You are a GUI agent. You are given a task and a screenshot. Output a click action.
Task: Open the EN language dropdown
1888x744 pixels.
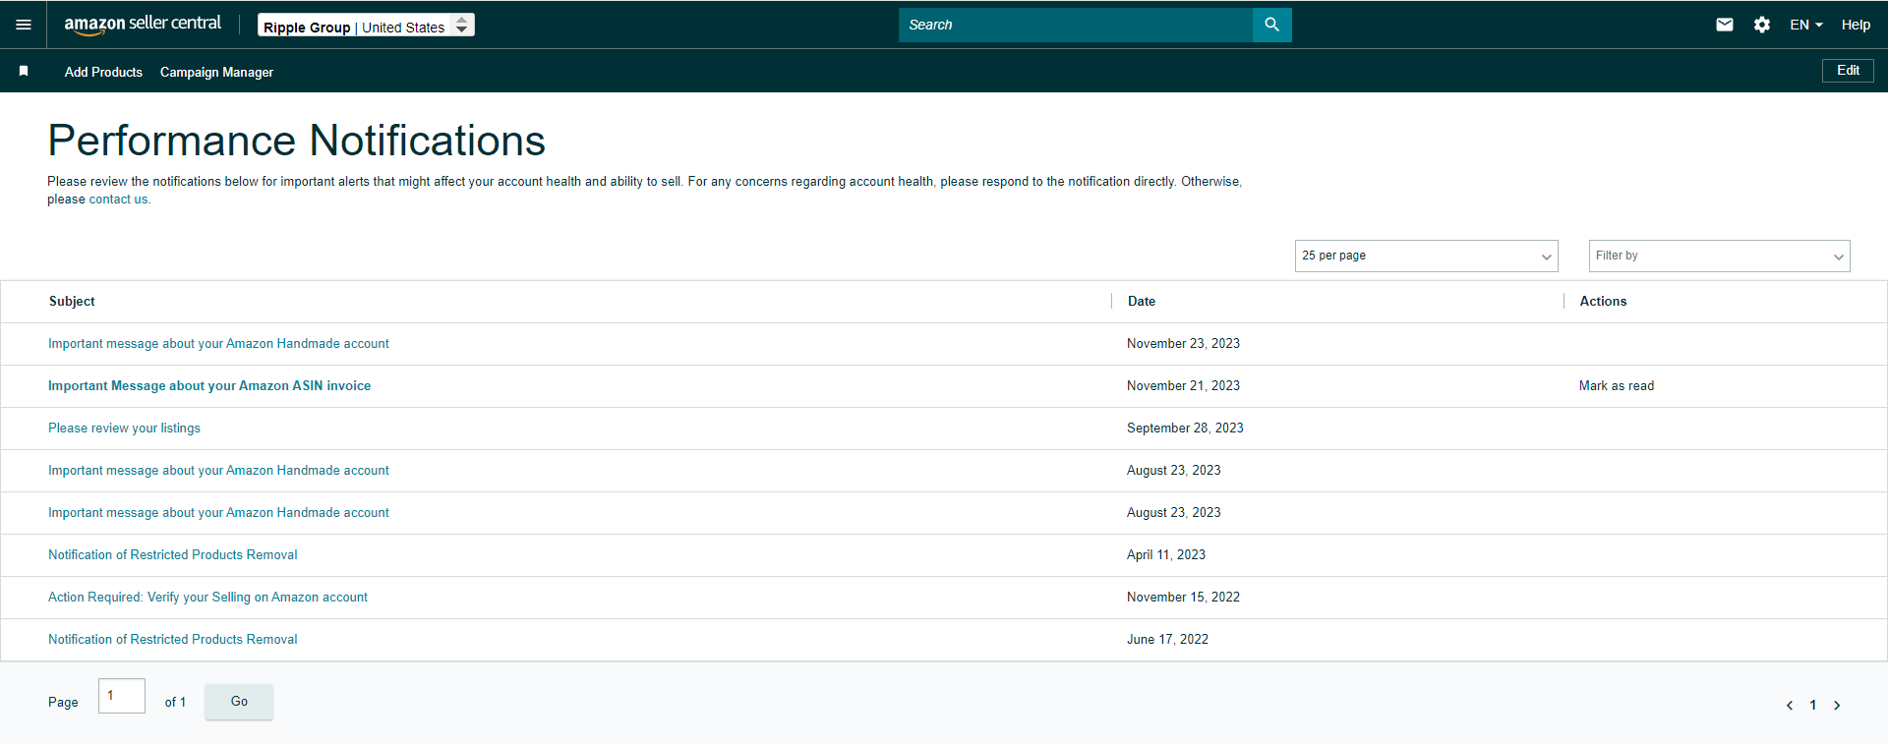coord(1806,25)
